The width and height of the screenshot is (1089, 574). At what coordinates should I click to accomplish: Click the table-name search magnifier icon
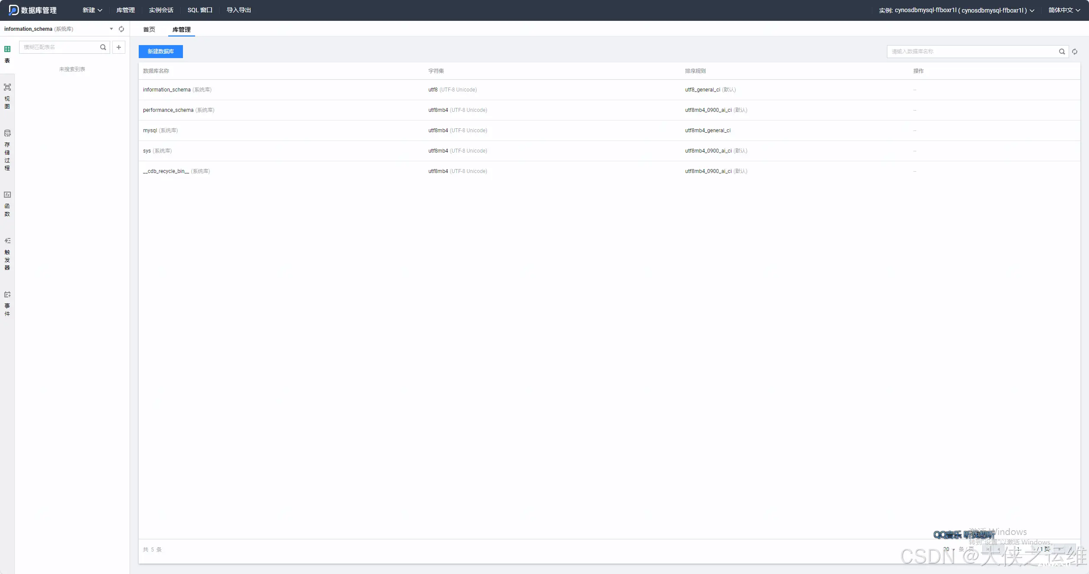tap(103, 47)
